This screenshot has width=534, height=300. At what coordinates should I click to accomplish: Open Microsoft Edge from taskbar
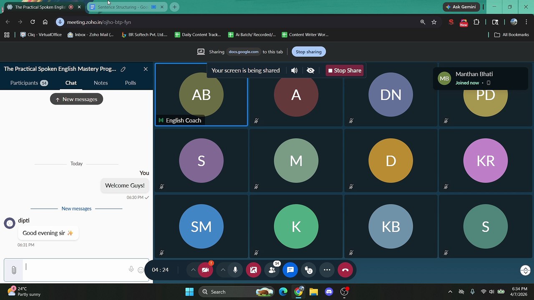pyautogui.click(x=283, y=292)
